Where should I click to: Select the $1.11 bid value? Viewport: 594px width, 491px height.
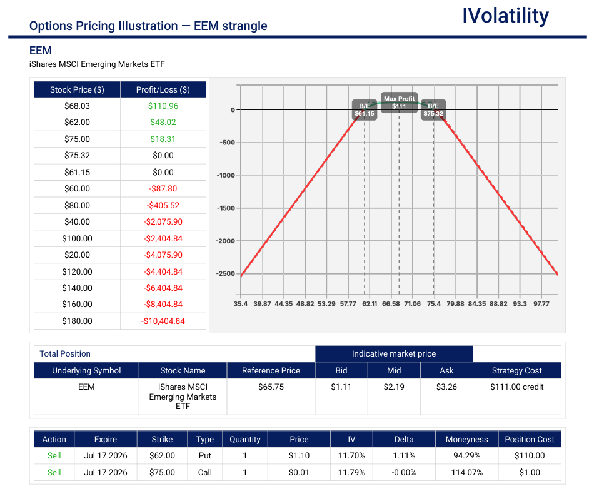coord(341,387)
